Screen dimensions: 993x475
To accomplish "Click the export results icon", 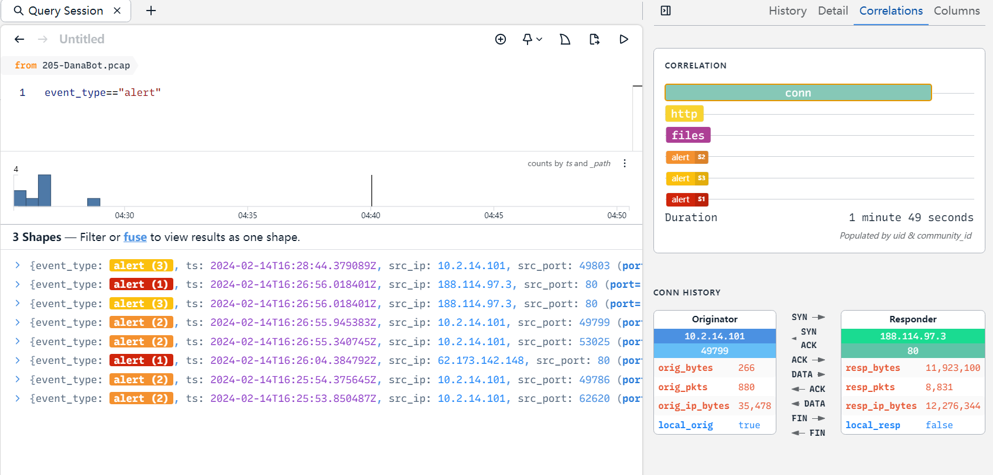I will click(594, 39).
